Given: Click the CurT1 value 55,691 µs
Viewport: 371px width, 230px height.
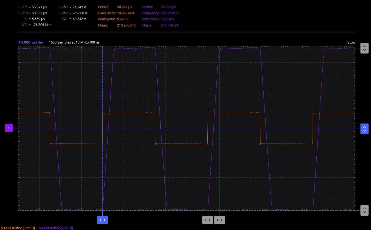Looking at the screenshot, I should point(39,7).
